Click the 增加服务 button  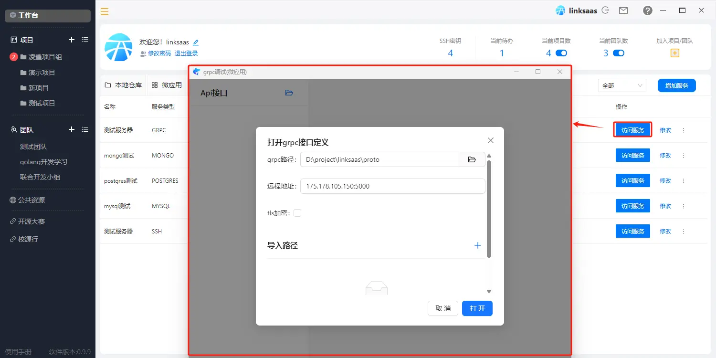(x=676, y=85)
